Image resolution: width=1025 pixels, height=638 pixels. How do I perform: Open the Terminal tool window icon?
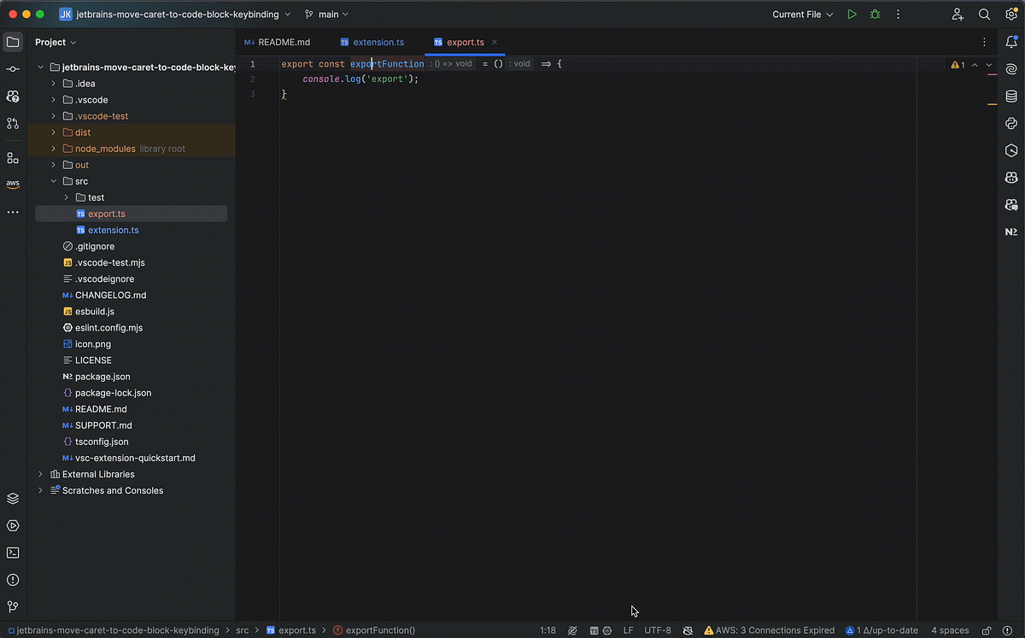[13, 553]
